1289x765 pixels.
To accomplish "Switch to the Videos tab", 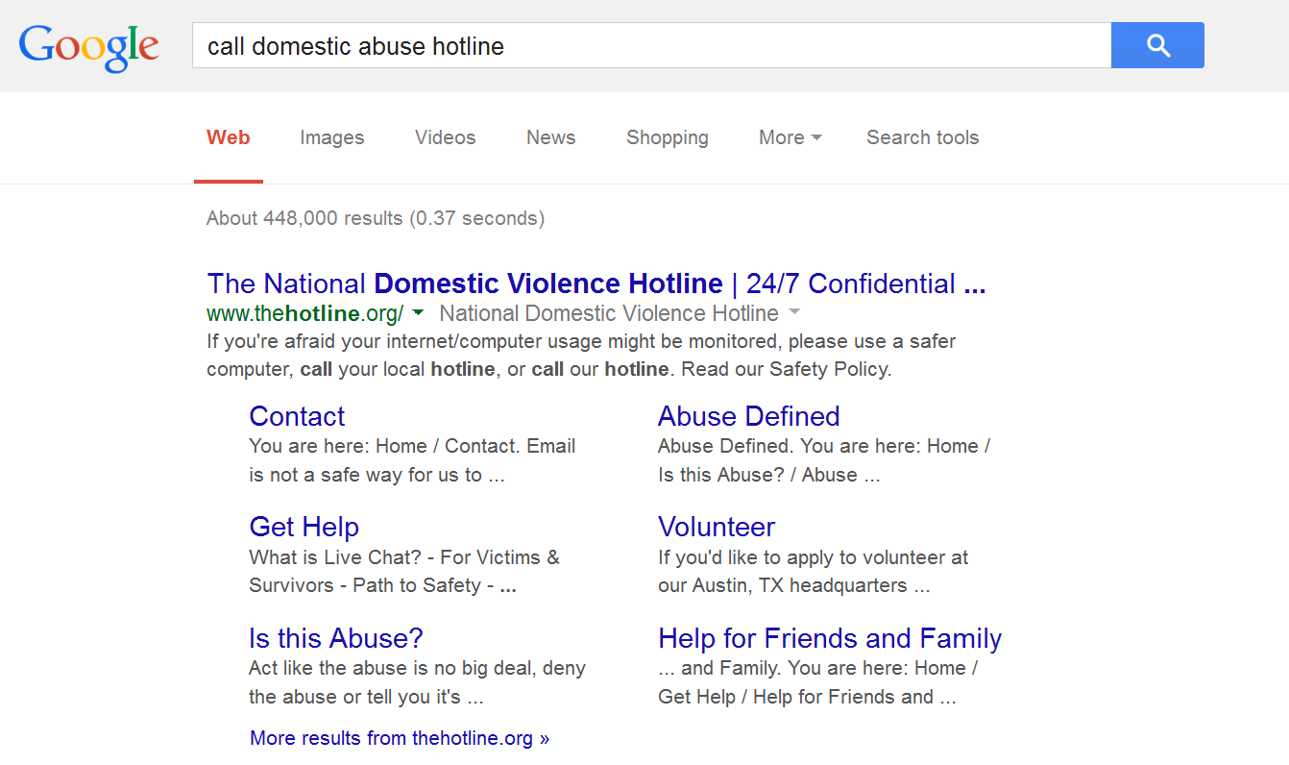I will tap(445, 137).
